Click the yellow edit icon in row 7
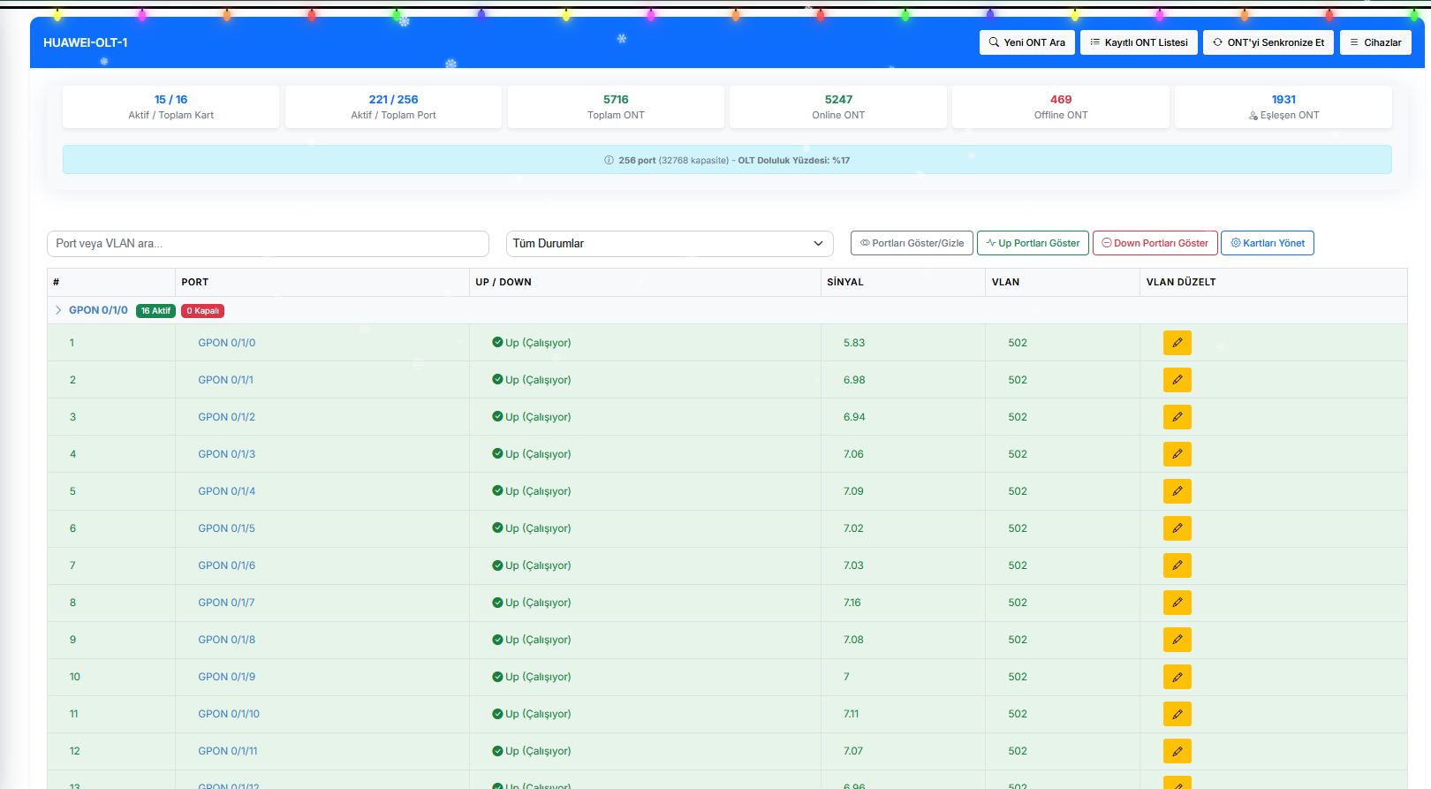This screenshot has width=1431, height=789. pyautogui.click(x=1177, y=565)
